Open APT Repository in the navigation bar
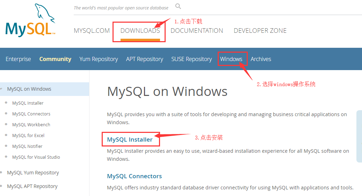 click(145, 59)
